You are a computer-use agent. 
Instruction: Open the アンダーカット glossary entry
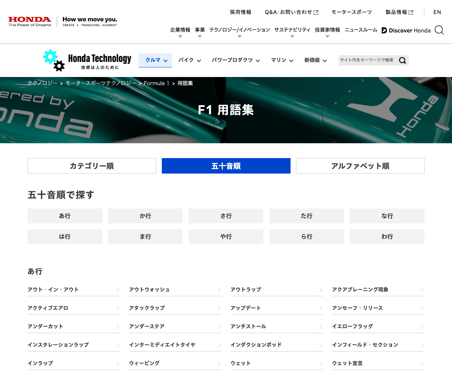(46, 326)
